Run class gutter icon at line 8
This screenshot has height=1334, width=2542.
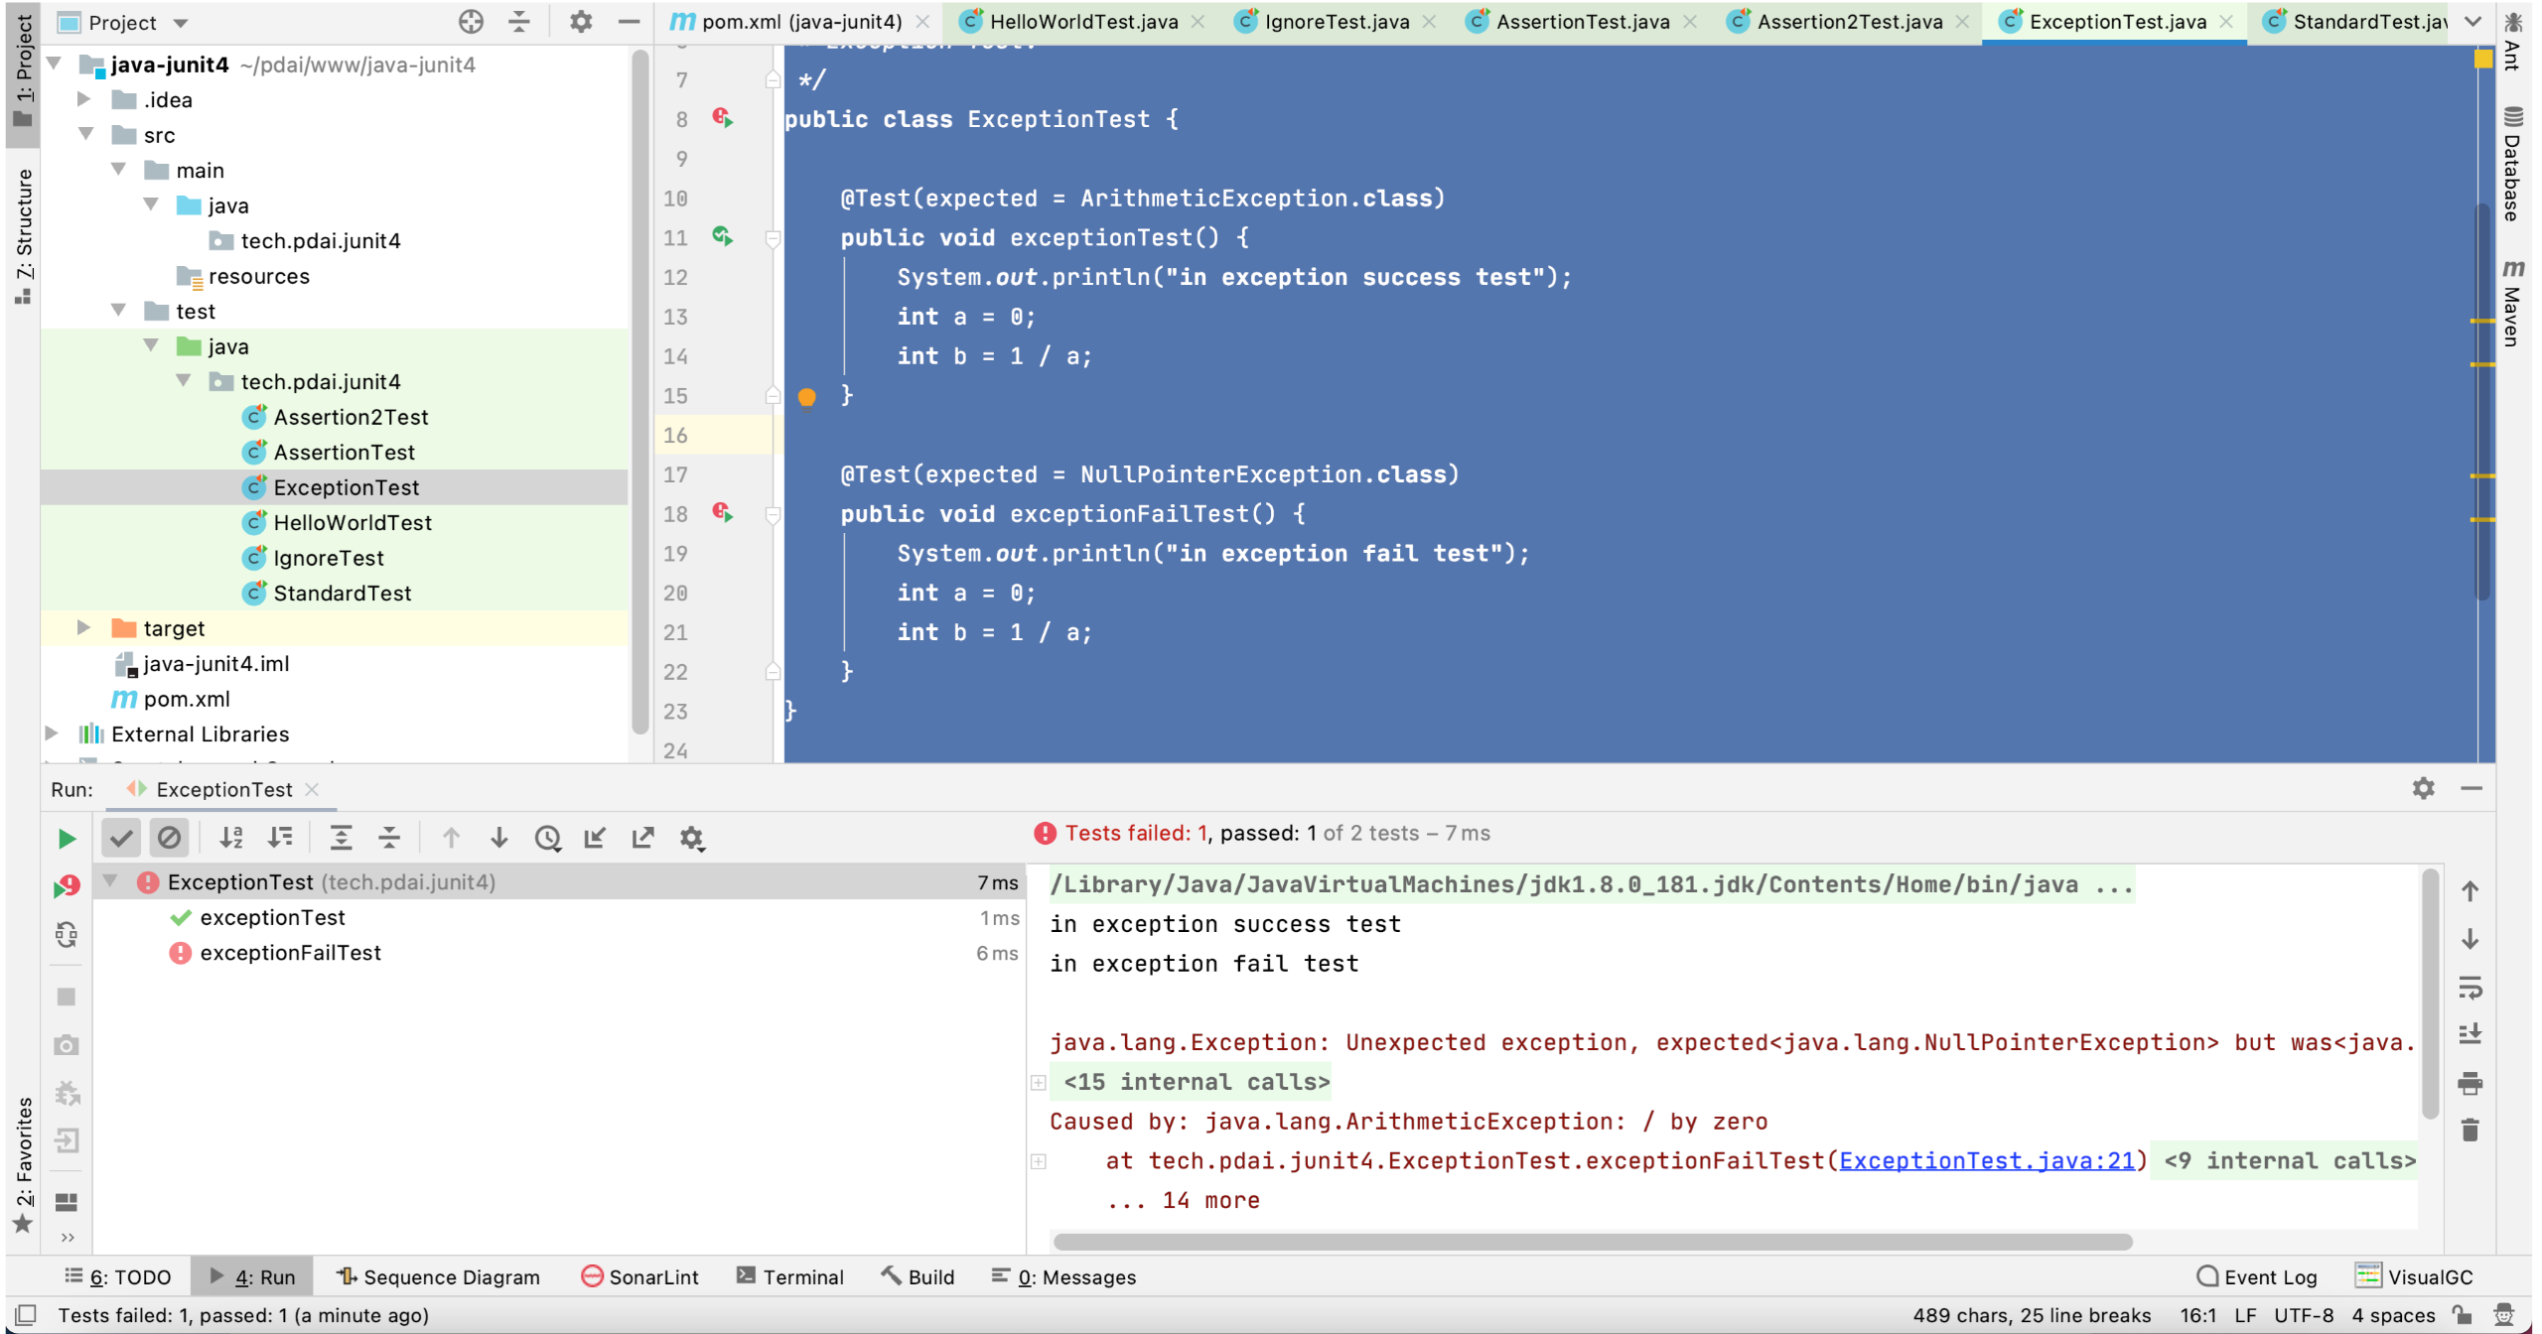723,119
